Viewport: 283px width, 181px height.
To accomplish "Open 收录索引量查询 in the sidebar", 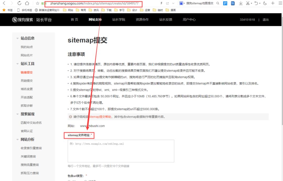I will (31, 148).
